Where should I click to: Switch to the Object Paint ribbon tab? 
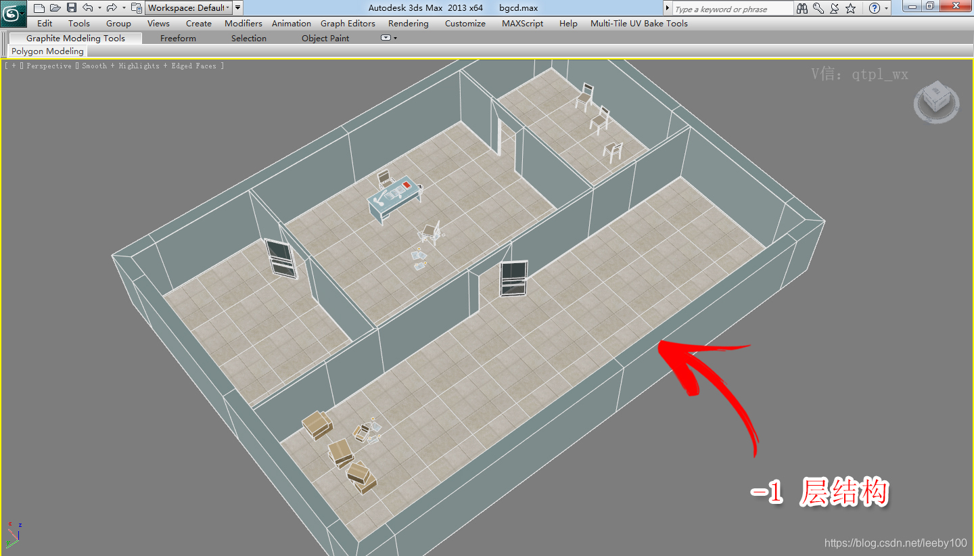325,38
